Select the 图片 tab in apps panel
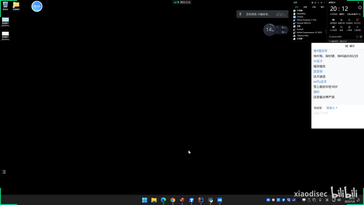Viewport: 364px width, 205px height. click(322, 7)
